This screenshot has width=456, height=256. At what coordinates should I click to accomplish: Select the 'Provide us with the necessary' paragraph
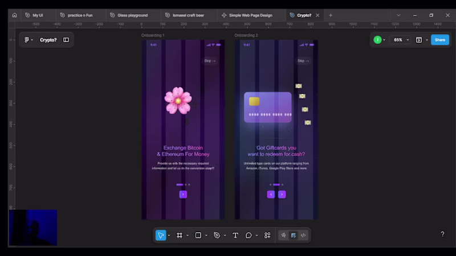point(183,166)
